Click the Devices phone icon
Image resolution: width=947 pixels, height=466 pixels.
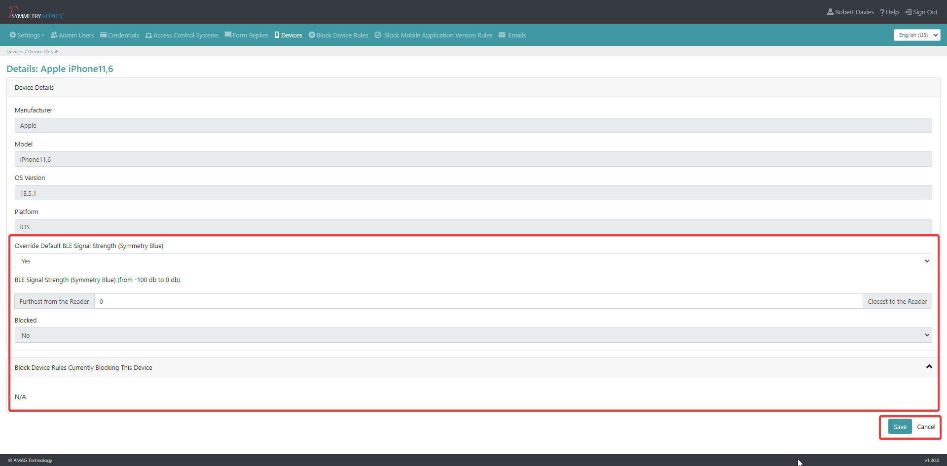pyautogui.click(x=277, y=35)
